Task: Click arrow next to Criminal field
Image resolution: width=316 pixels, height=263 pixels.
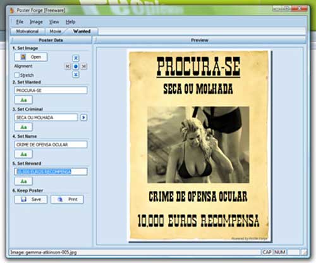Action: coord(83,117)
